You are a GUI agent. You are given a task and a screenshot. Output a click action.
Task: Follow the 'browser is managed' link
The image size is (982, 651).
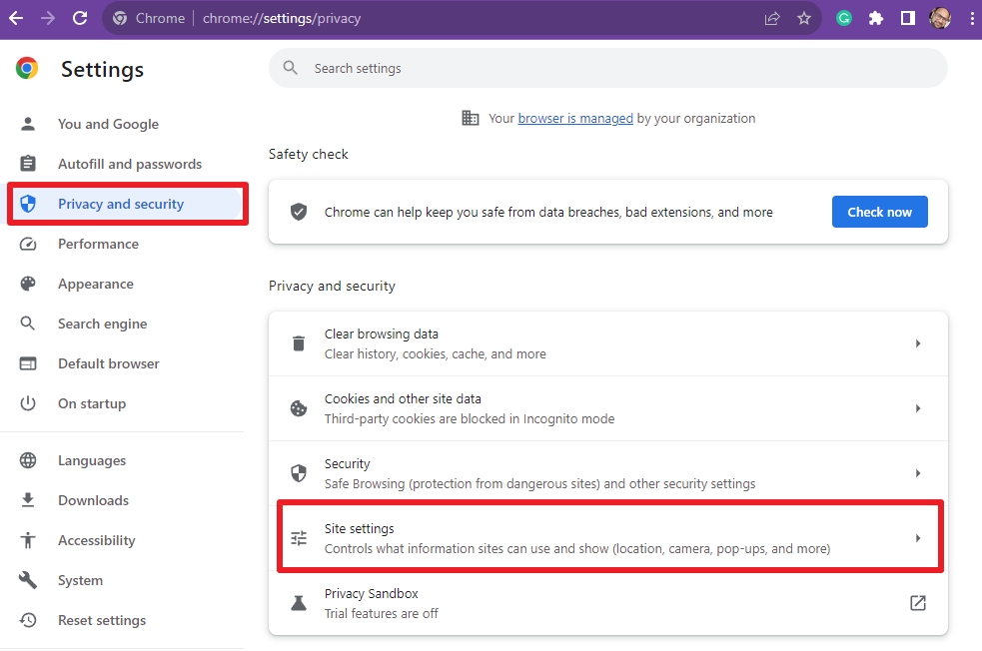click(x=575, y=118)
